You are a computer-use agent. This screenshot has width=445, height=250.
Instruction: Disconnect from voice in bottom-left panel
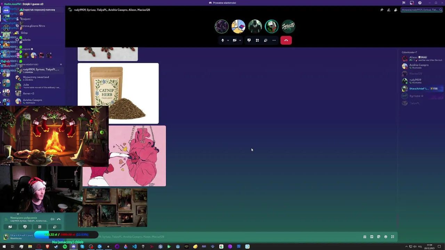[59, 219]
